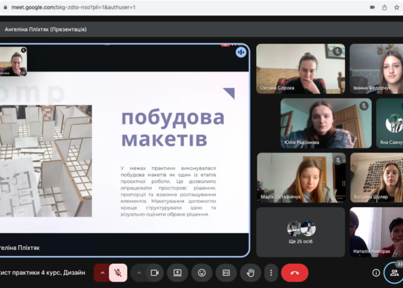Raise your hand in the meeting
This screenshot has height=288, width=403.
tap(251, 272)
